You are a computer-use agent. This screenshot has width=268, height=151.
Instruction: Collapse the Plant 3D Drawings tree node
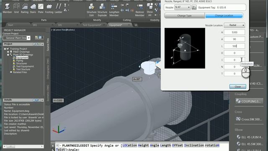click(x=8, y=55)
